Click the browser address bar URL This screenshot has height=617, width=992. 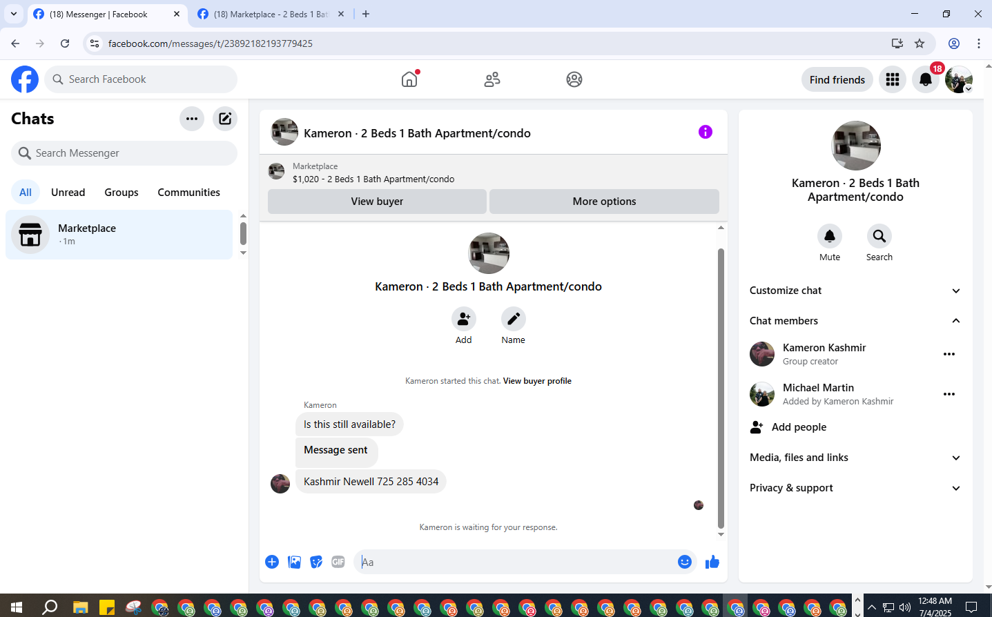click(x=211, y=43)
